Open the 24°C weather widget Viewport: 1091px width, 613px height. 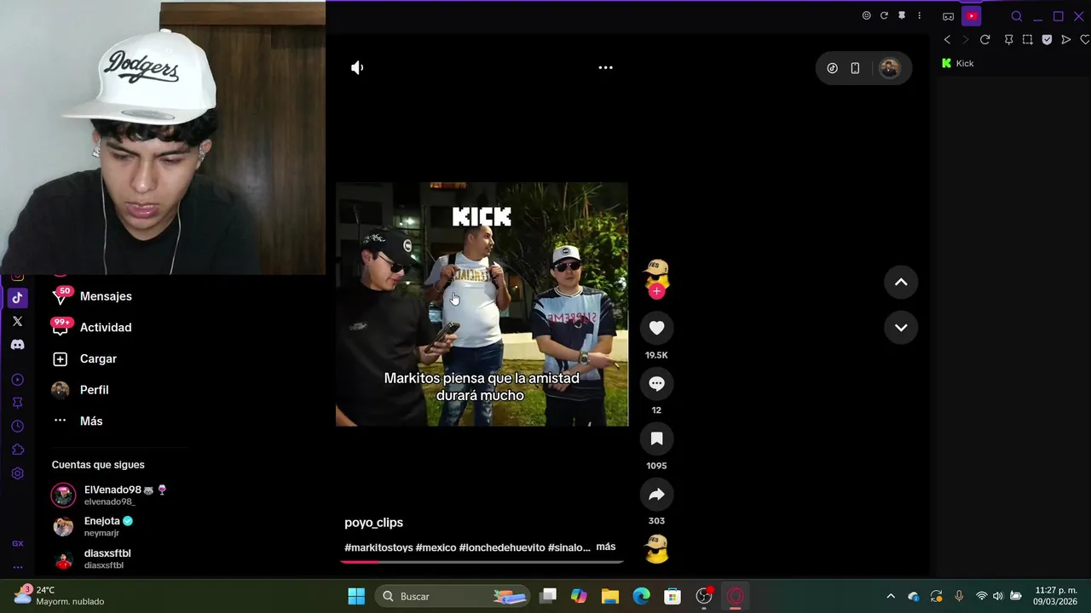(x=58, y=596)
